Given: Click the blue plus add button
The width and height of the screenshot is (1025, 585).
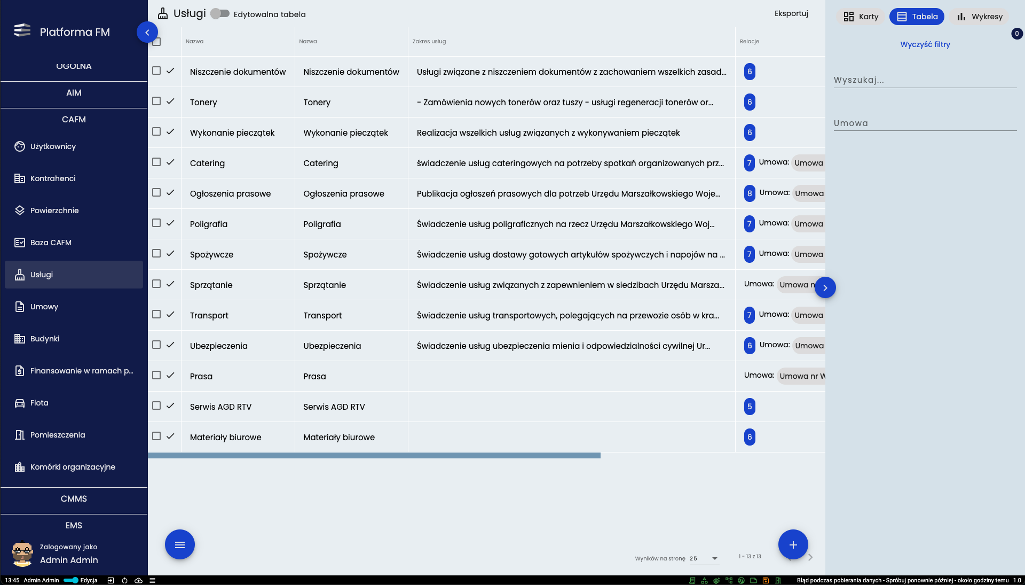Looking at the screenshot, I should (x=793, y=544).
